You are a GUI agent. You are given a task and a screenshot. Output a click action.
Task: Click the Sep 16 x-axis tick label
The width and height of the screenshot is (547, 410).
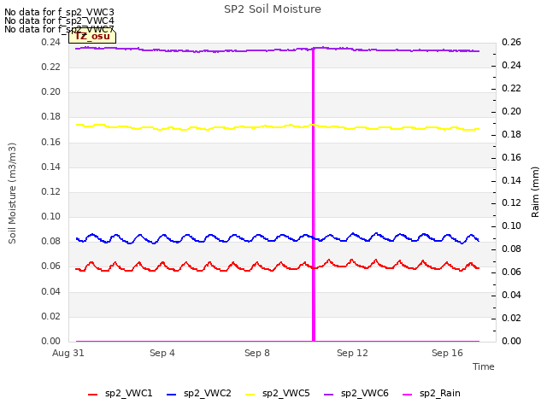tap(447, 353)
